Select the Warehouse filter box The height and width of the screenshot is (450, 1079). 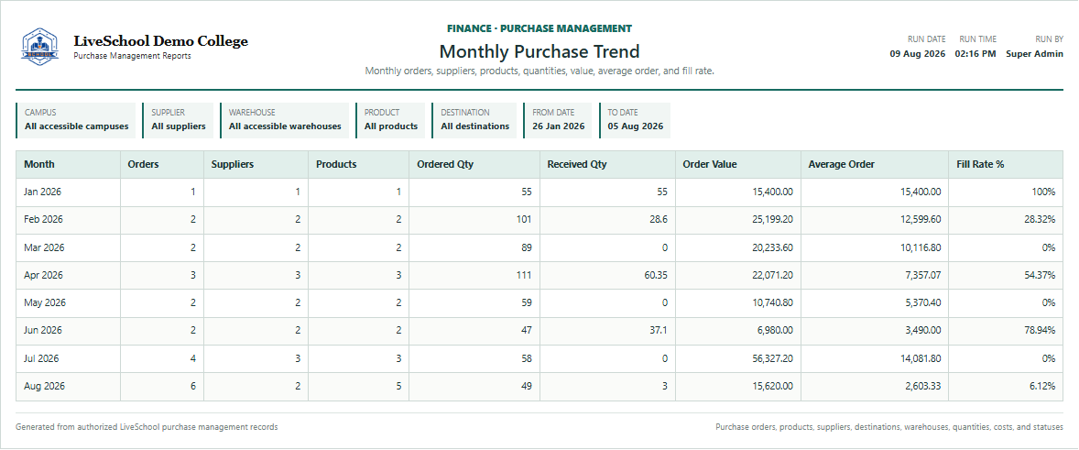[285, 120]
